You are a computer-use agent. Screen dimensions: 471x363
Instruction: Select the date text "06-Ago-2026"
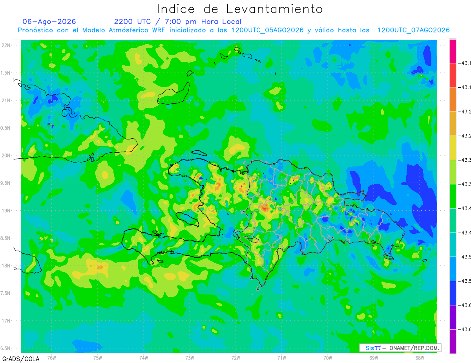[49, 22]
